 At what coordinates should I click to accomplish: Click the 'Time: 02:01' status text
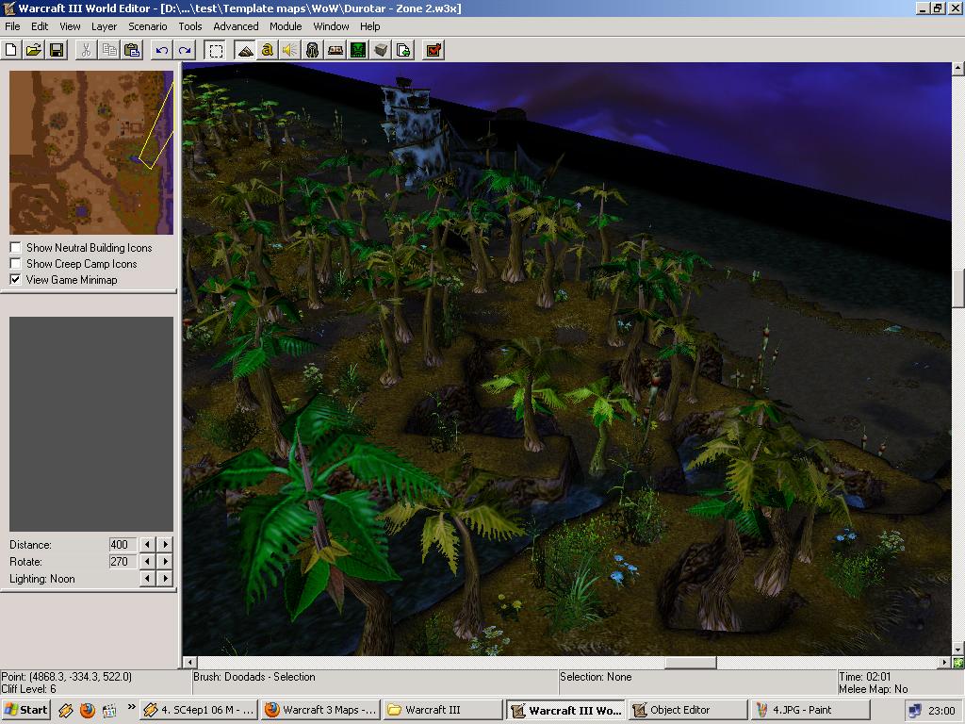point(865,677)
